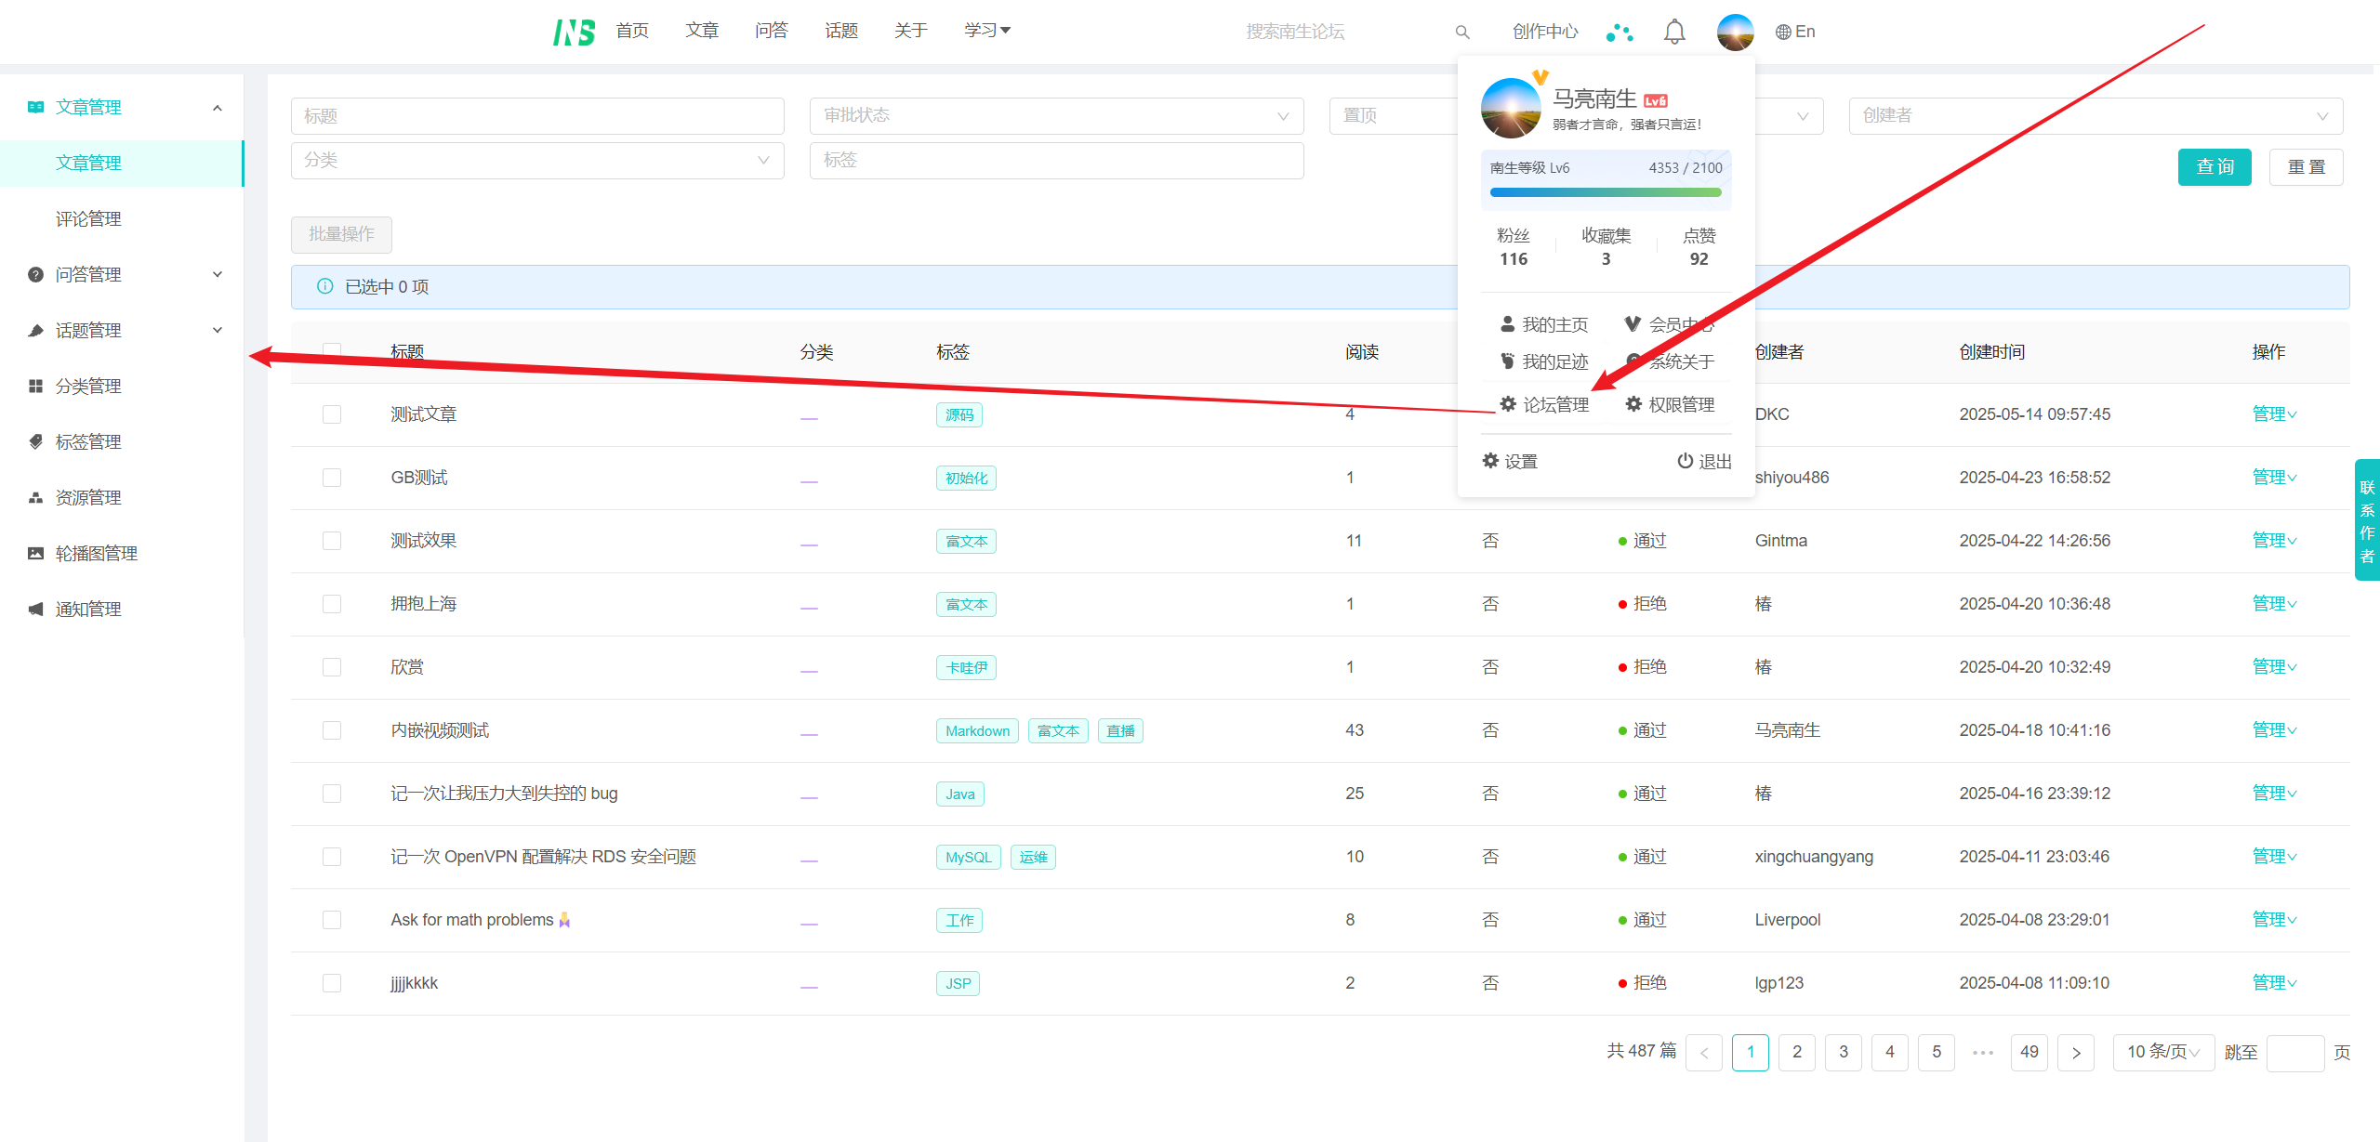Select the checkbox for GB测试 row

pyautogui.click(x=332, y=478)
